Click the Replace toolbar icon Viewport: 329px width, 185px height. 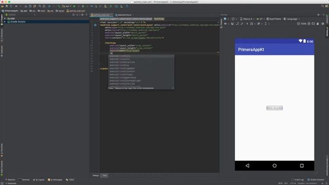(x=44, y=6)
